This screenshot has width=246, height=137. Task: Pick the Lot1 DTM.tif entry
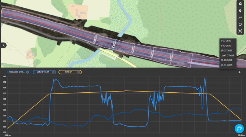[228, 55]
